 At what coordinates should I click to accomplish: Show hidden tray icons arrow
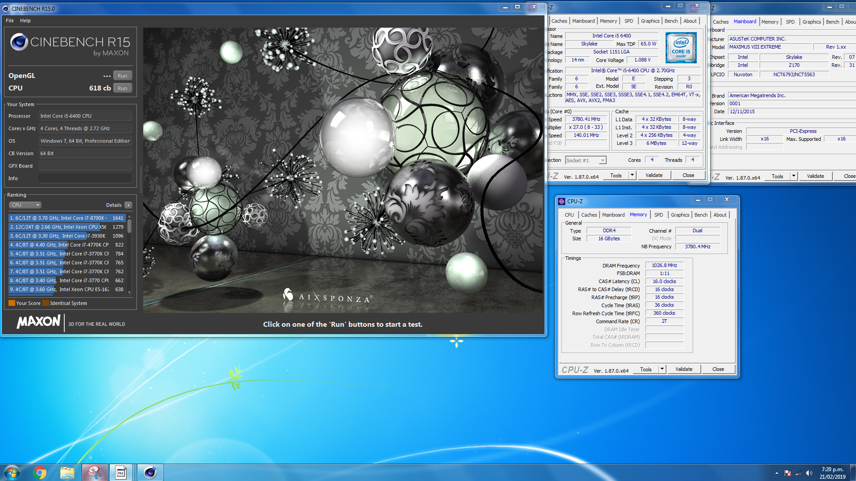(x=777, y=473)
